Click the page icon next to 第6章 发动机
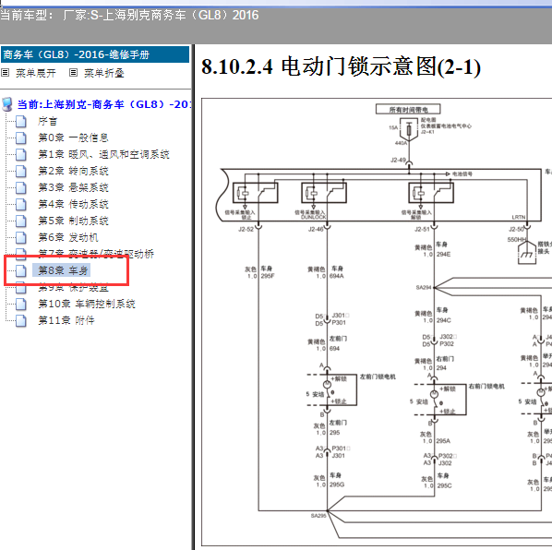 [x=21, y=237]
